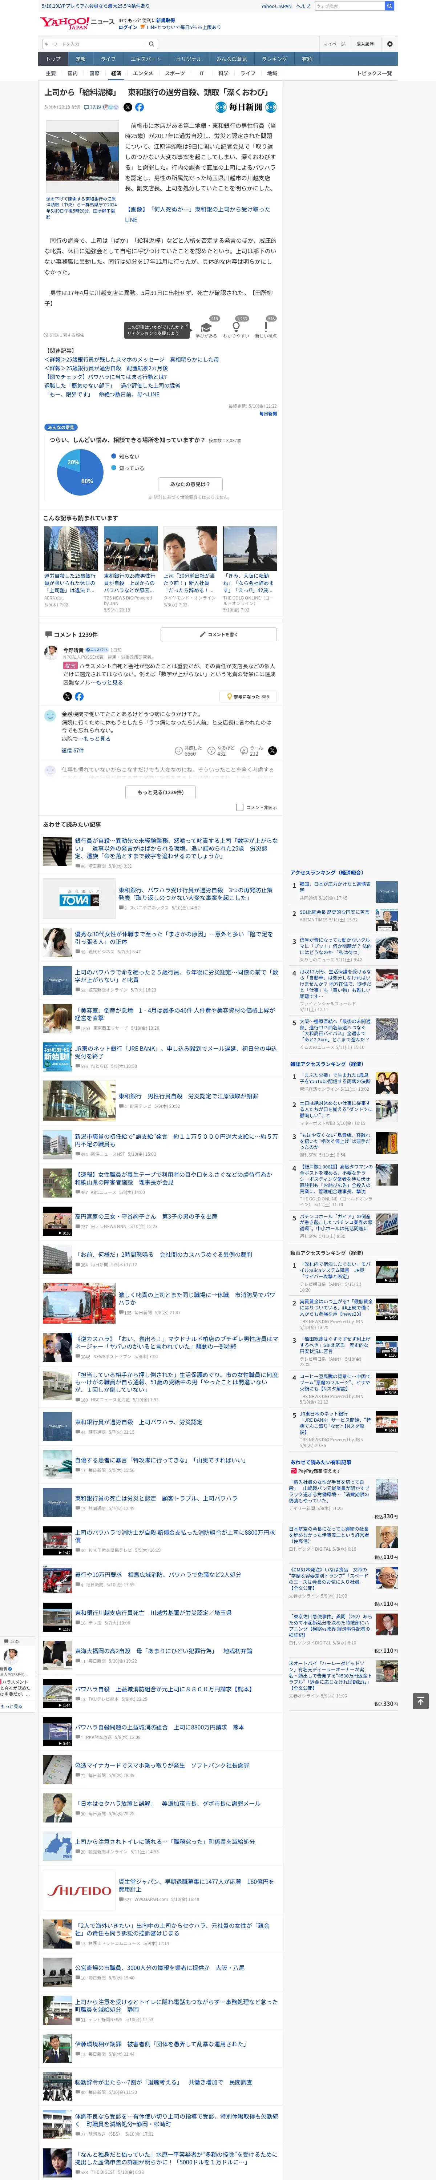Open the ライブ navigation tab

tap(108, 59)
